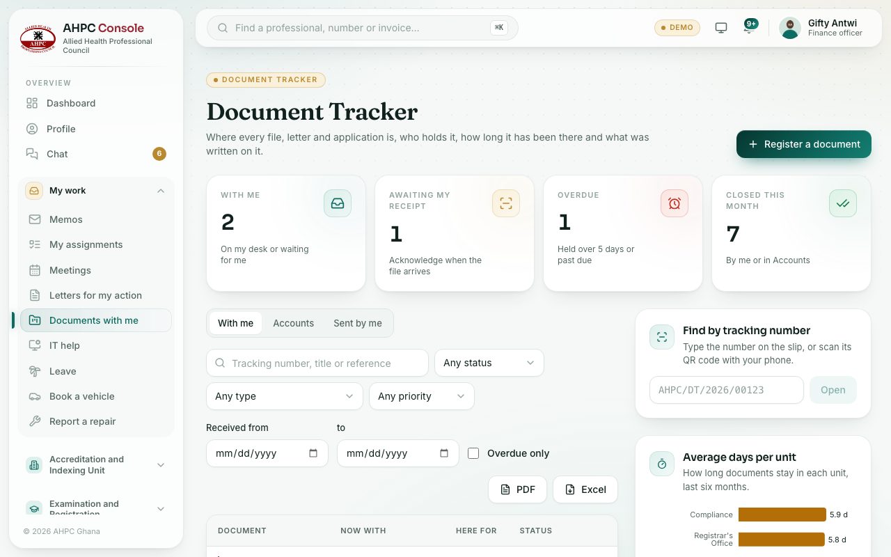Switch to the With me tab
Viewport: 891px width, 557px height.
click(236, 323)
